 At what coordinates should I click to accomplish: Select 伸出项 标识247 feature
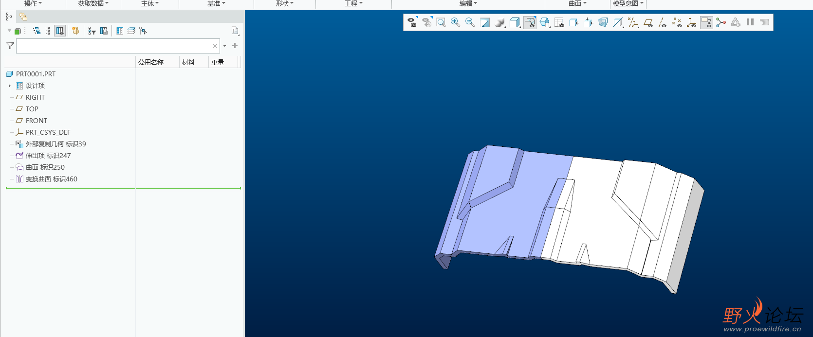[x=48, y=156]
